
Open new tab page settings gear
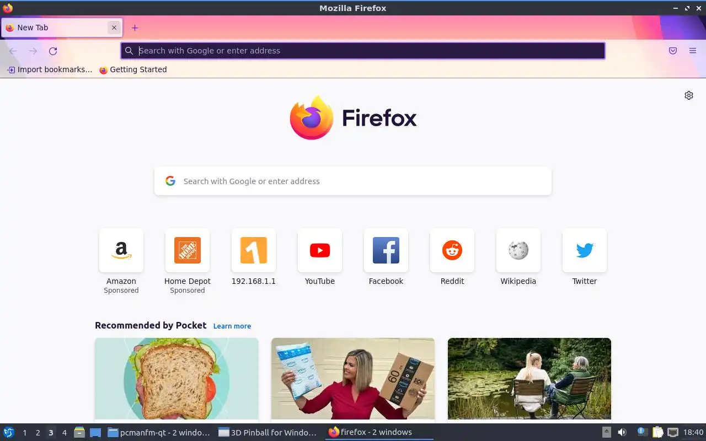[689, 95]
